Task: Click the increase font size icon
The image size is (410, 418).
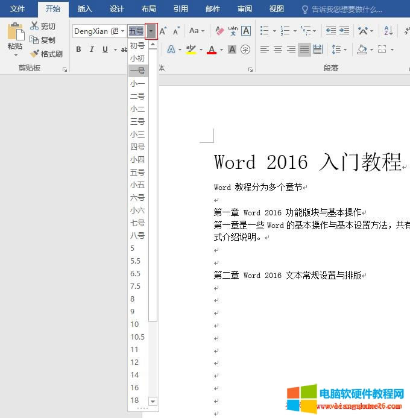Action: (x=163, y=31)
